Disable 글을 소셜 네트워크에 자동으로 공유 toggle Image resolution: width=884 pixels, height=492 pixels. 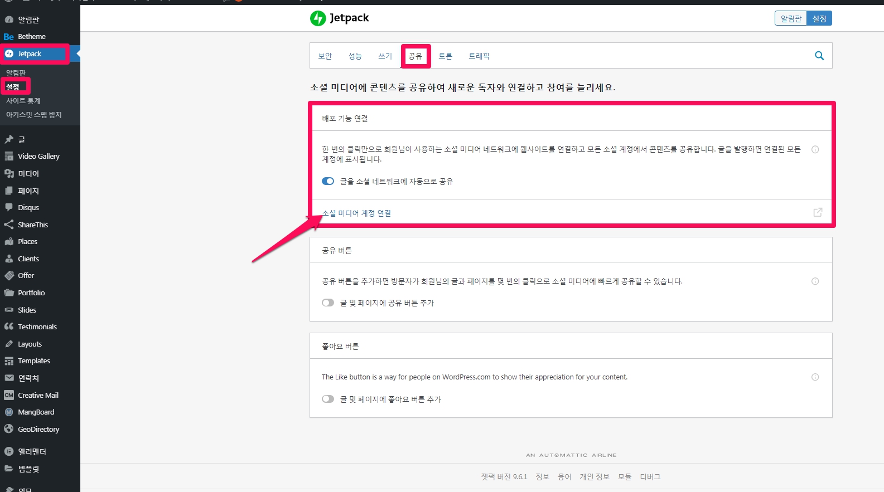click(x=328, y=181)
